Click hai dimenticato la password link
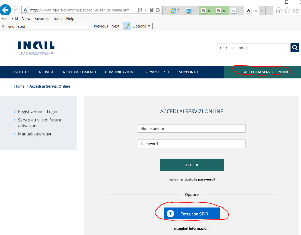This screenshot has width=301, height=235. point(192,179)
